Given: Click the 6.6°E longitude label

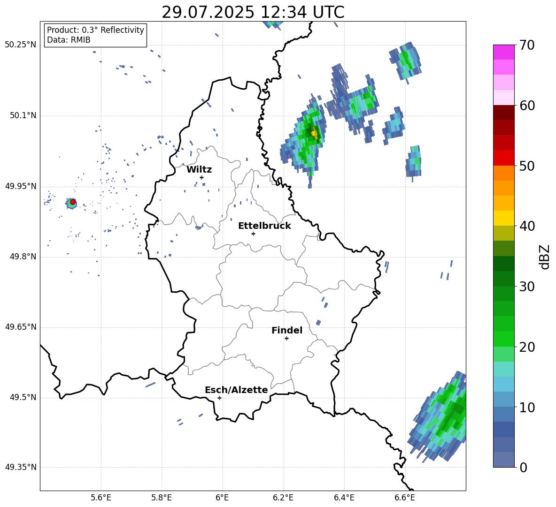Looking at the screenshot, I should 405,498.
